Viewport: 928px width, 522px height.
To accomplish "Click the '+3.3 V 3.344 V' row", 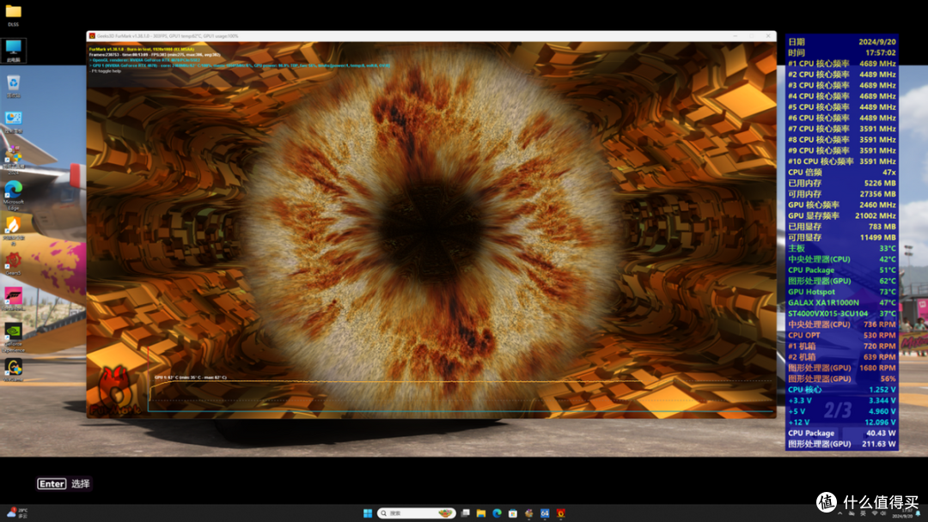I will pos(841,400).
